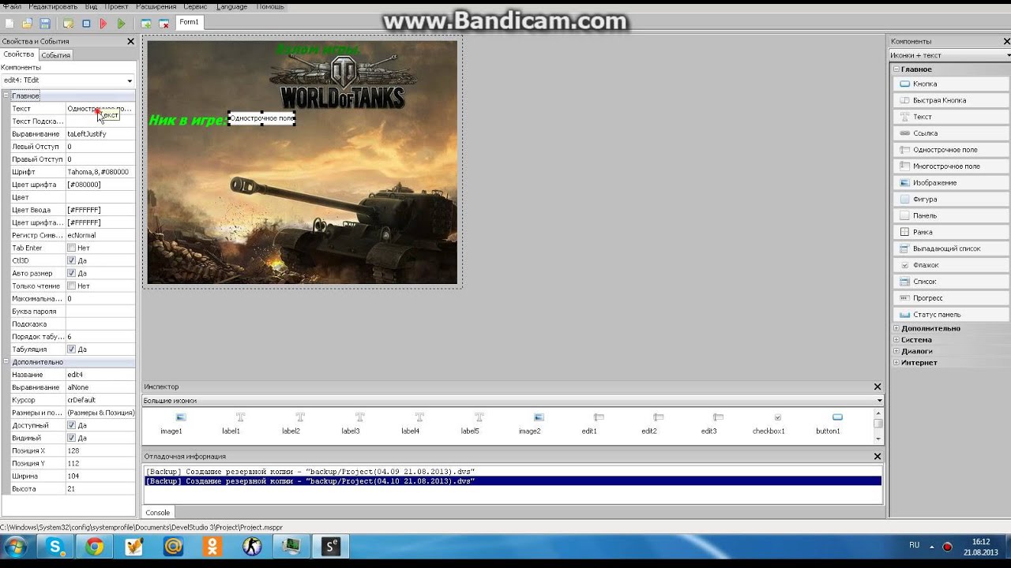Click the Console tab

pos(157,513)
